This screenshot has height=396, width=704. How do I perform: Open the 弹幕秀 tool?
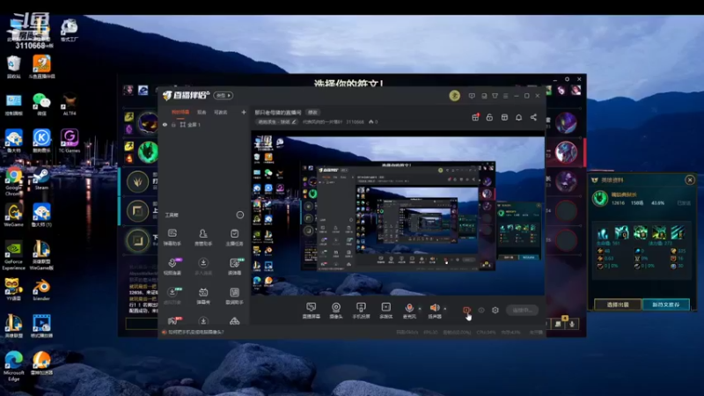point(203,296)
